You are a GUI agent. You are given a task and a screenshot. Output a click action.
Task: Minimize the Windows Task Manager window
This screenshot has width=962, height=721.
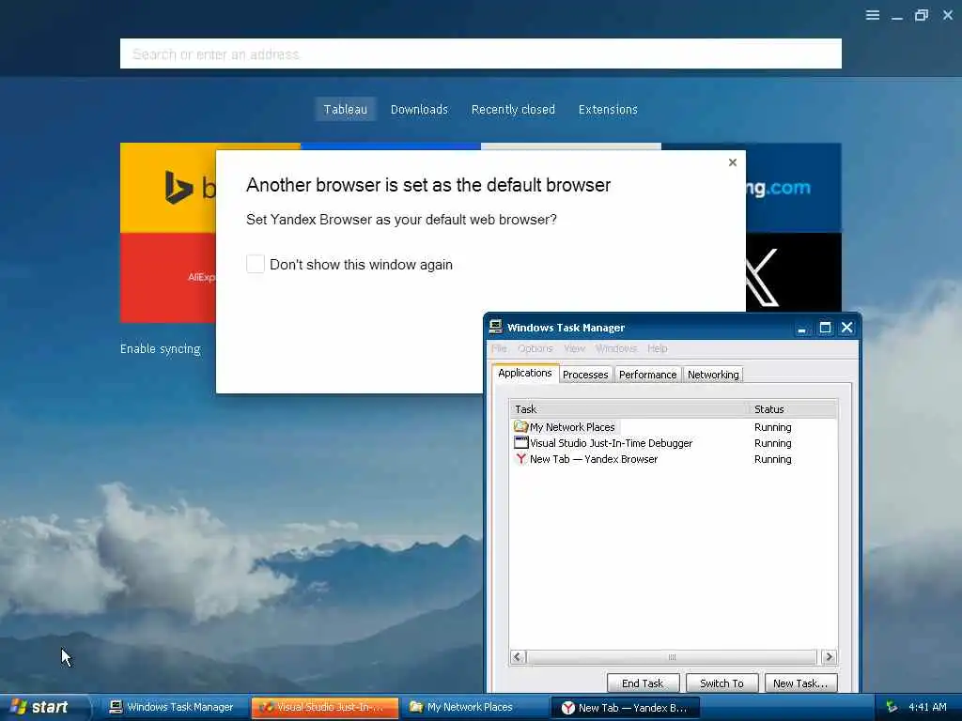802,328
